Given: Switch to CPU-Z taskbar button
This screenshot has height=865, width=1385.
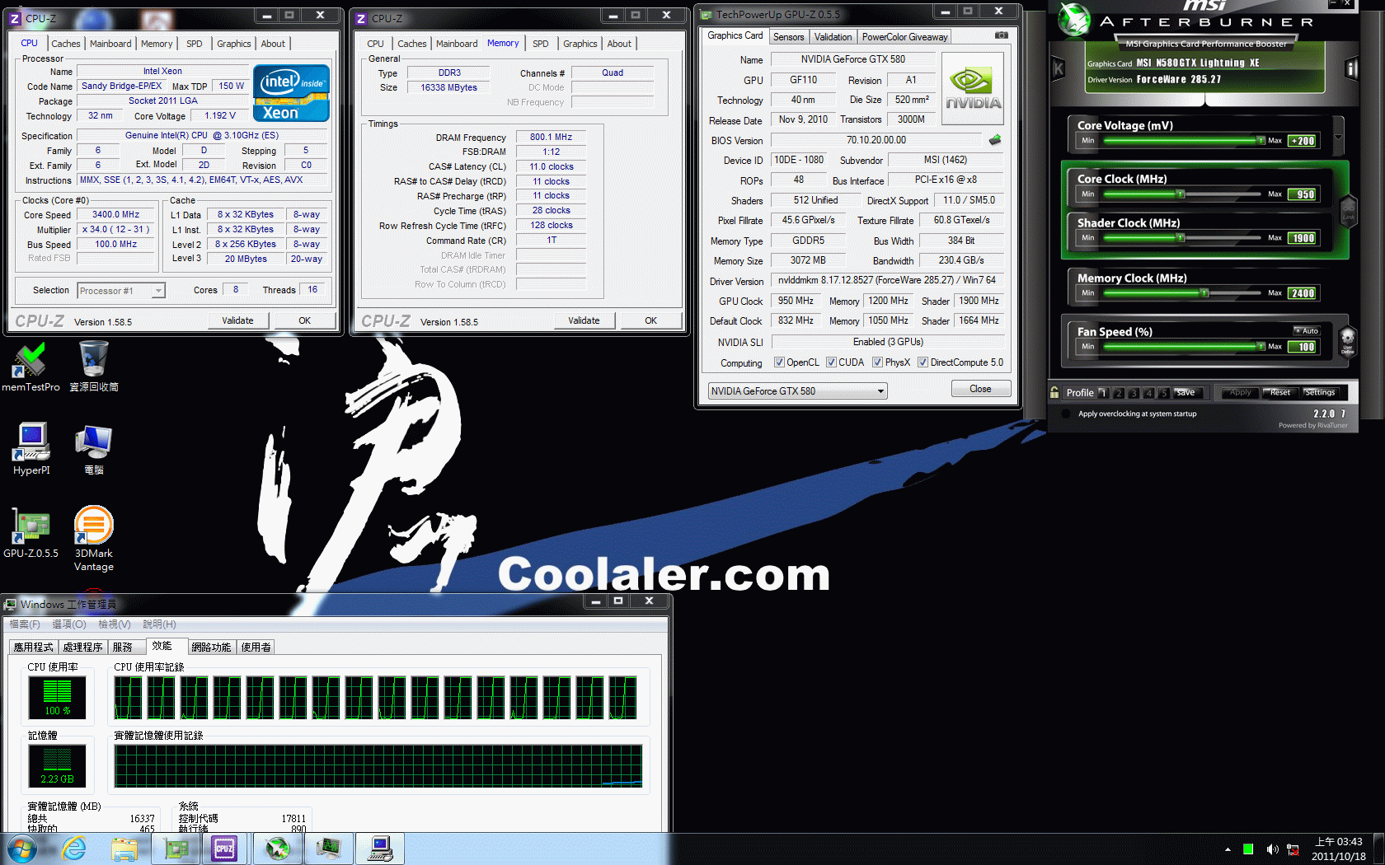Looking at the screenshot, I should tap(225, 849).
